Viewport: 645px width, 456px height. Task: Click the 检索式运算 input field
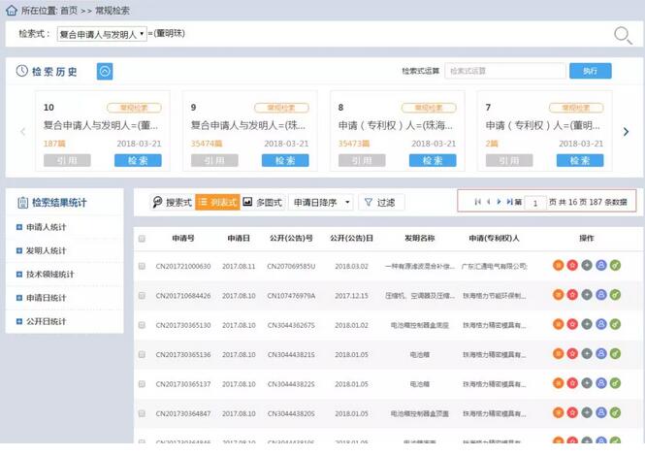point(505,71)
